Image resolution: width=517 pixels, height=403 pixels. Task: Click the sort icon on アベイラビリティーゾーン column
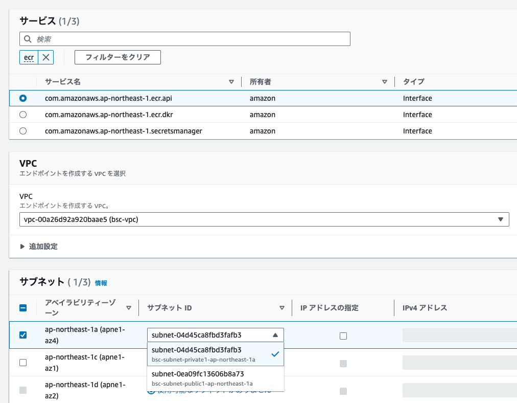pos(129,308)
